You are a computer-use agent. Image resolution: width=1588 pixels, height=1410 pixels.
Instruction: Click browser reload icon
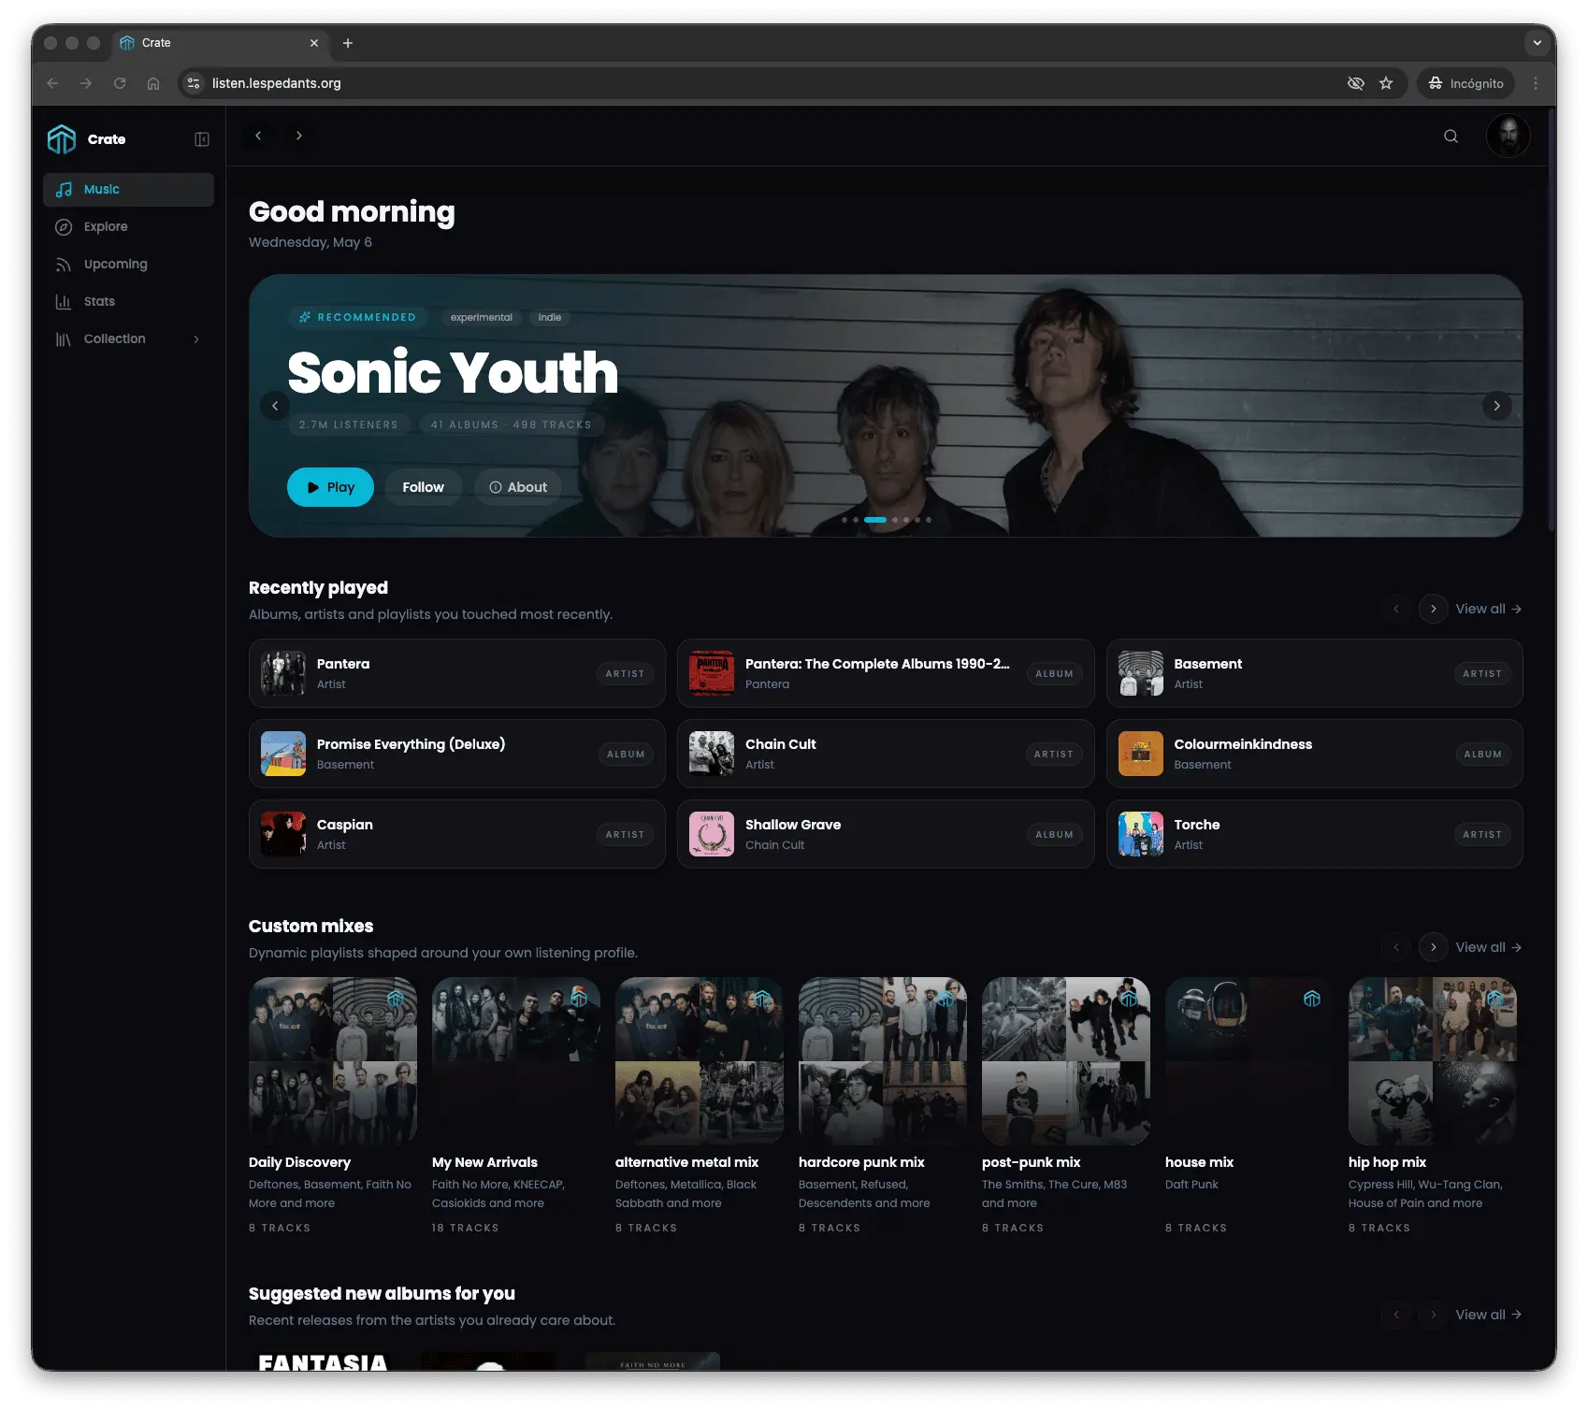pos(120,83)
